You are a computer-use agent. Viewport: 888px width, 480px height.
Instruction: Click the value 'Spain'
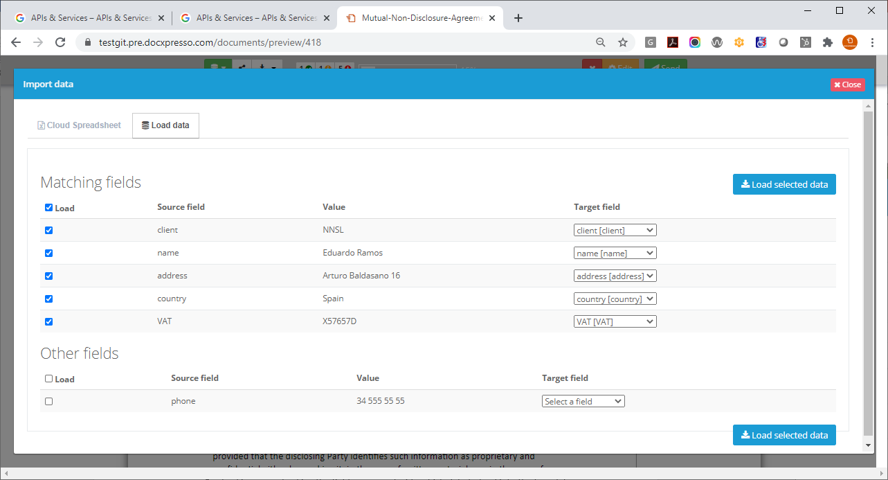[333, 299]
